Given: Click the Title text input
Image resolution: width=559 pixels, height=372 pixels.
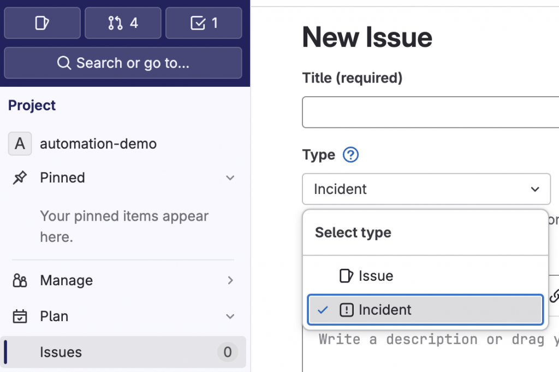Looking at the screenshot, I should click(x=430, y=112).
